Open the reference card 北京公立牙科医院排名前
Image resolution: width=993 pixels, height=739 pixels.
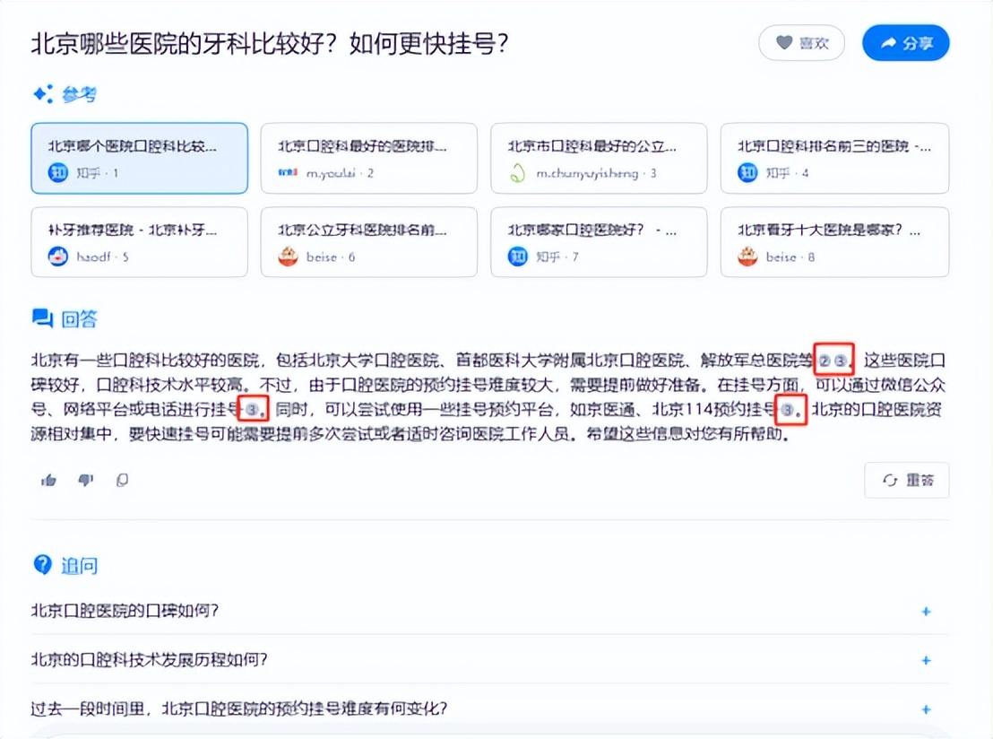point(368,242)
